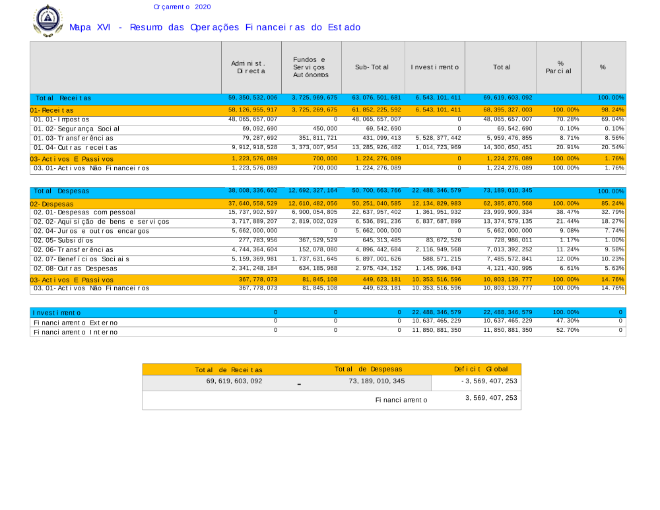Screen dimensions: 660x510
Task: Select the 02-Despesas orange category row label
Action: click(52, 204)
